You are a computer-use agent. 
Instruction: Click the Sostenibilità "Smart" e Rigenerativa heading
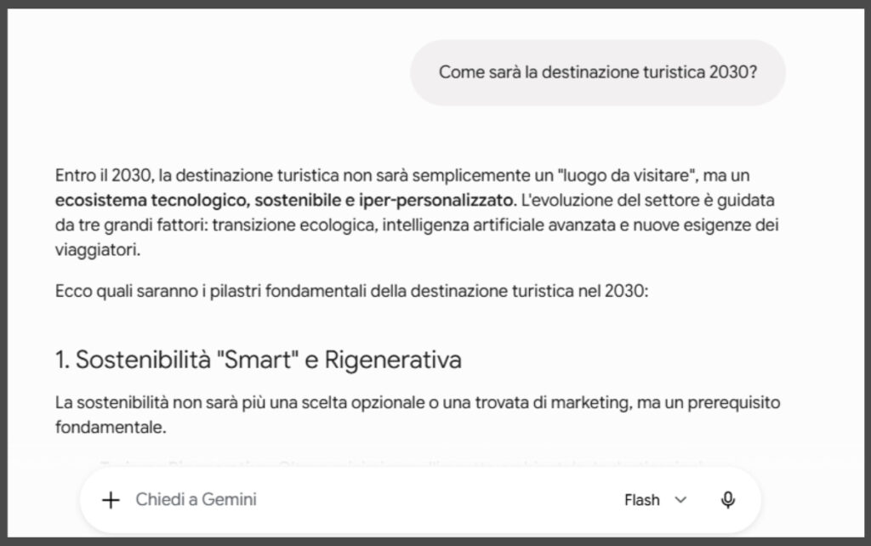pyautogui.click(x=259, y=360)
